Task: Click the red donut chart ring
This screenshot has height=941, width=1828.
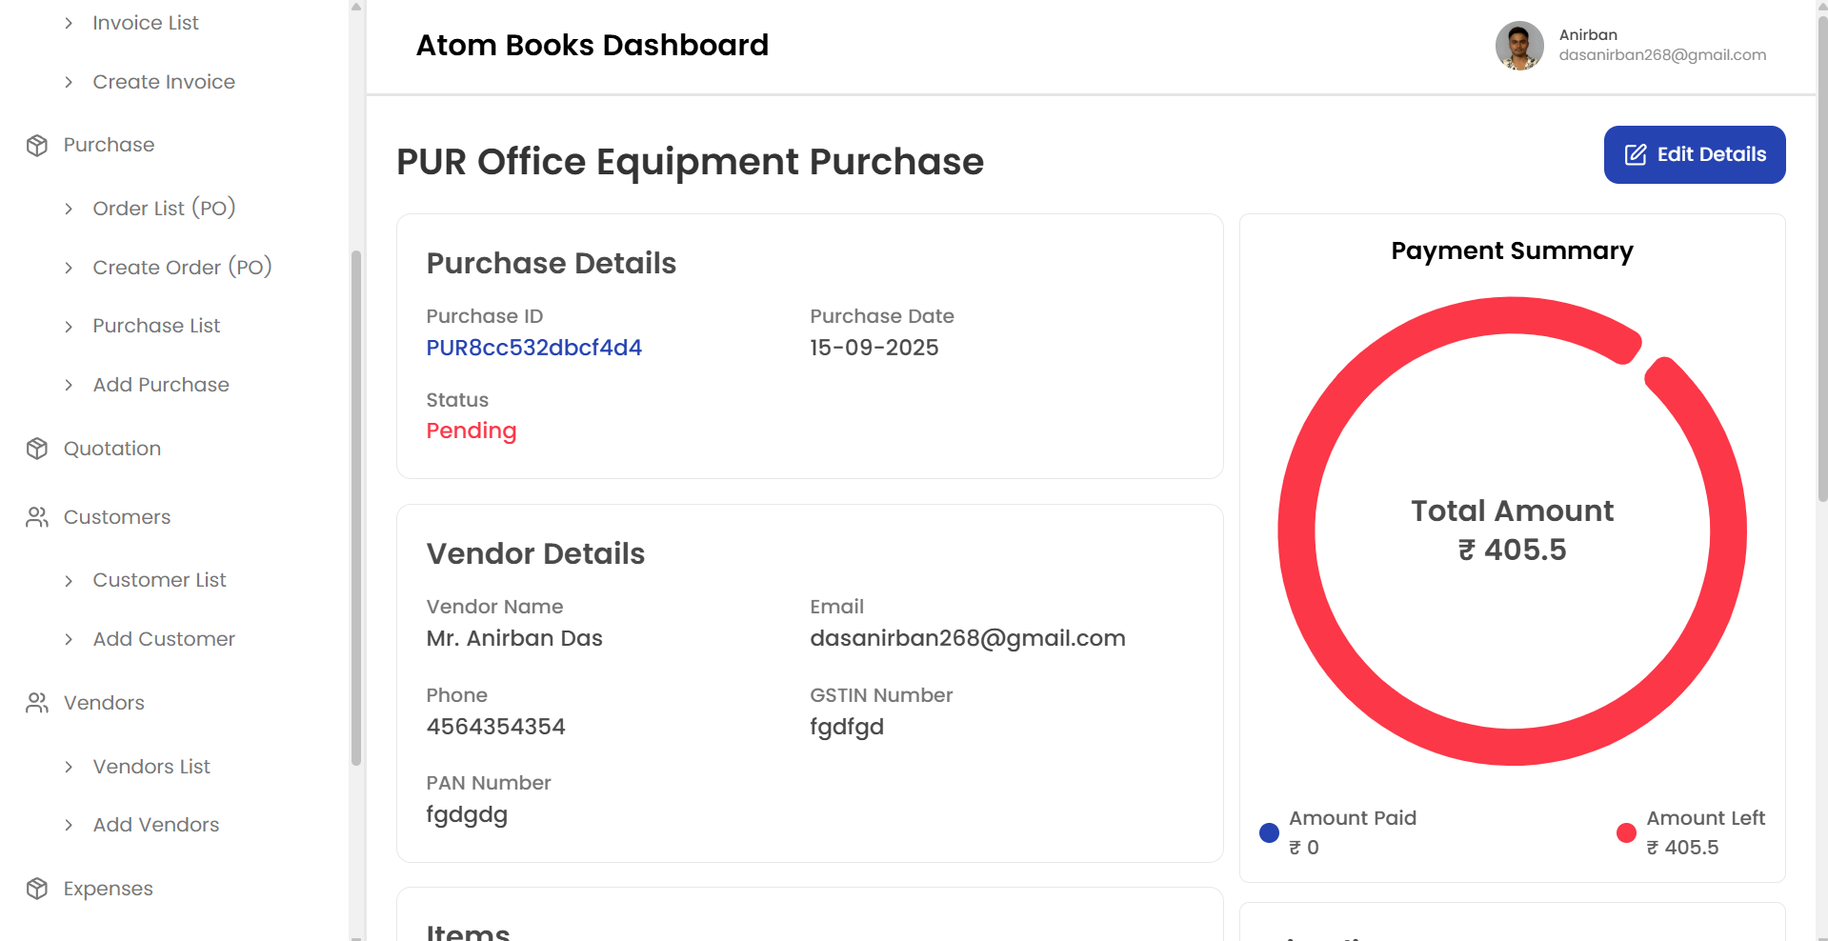Action: point(1296,531)
